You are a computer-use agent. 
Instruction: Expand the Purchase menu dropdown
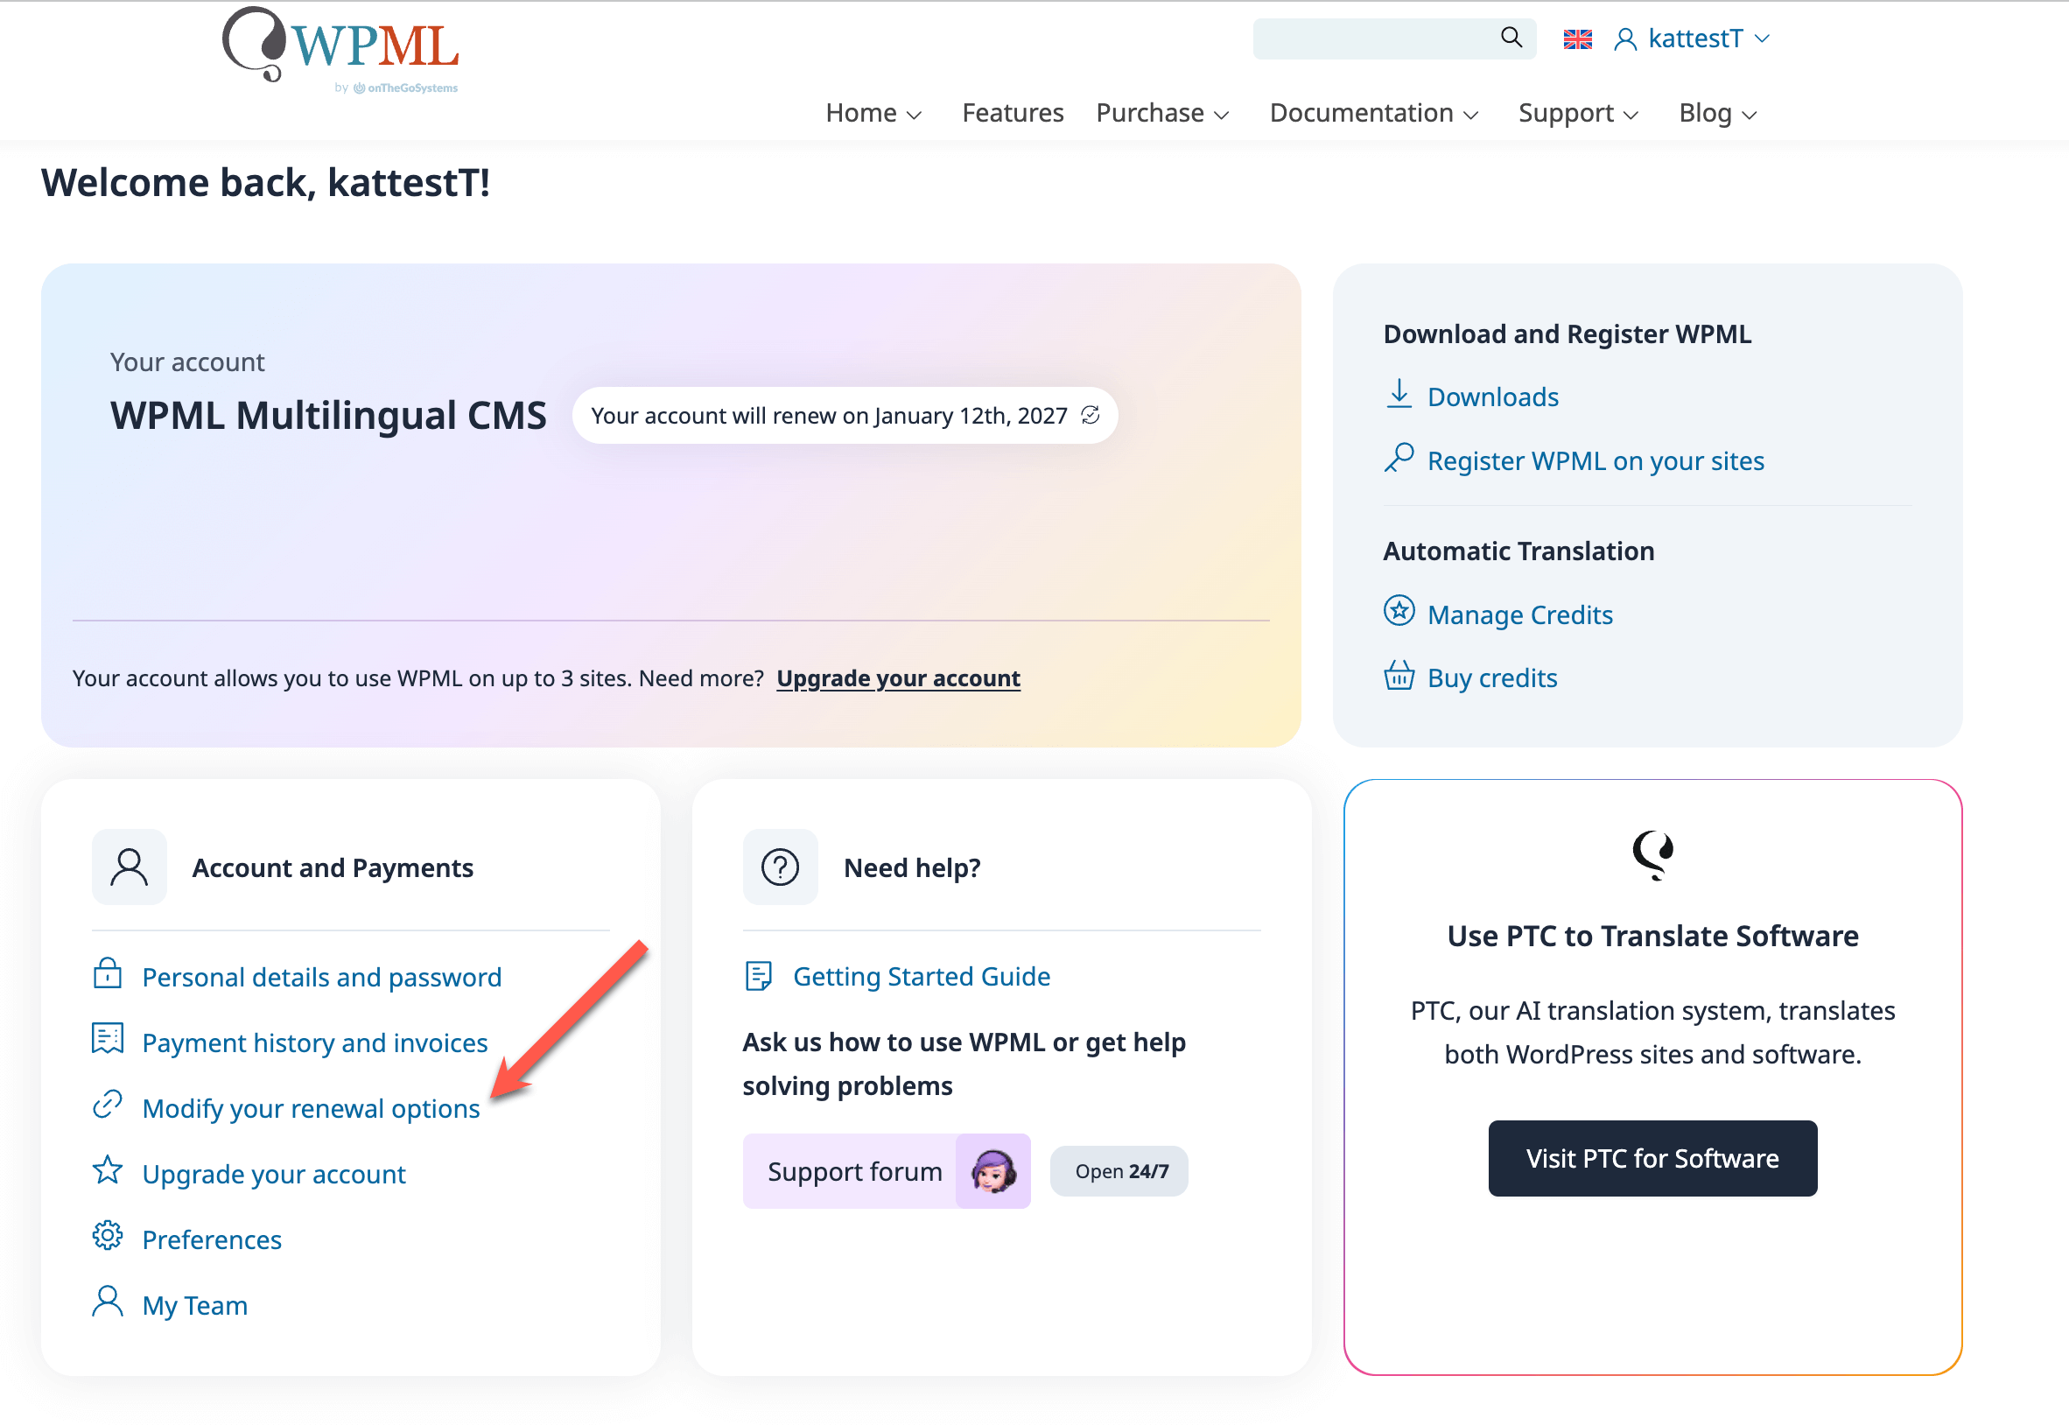pos(1162,114)
